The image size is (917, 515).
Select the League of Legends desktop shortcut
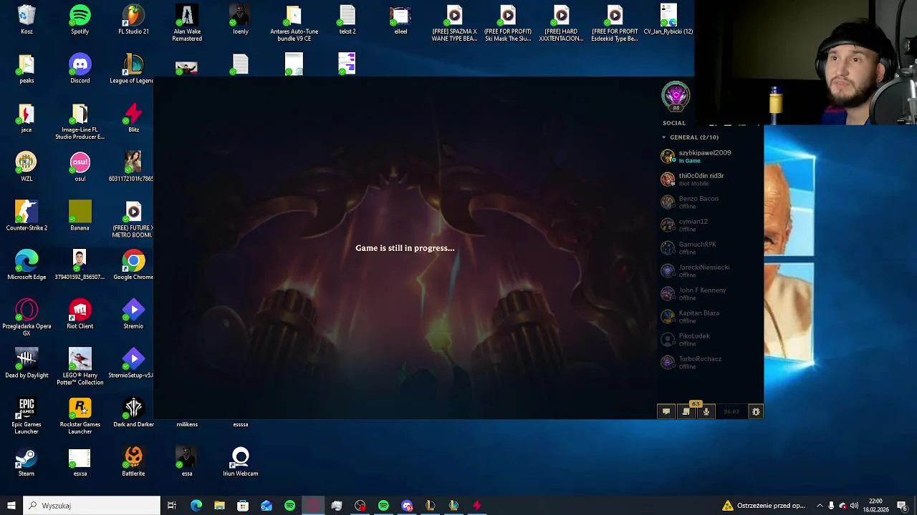pos(133,69)
